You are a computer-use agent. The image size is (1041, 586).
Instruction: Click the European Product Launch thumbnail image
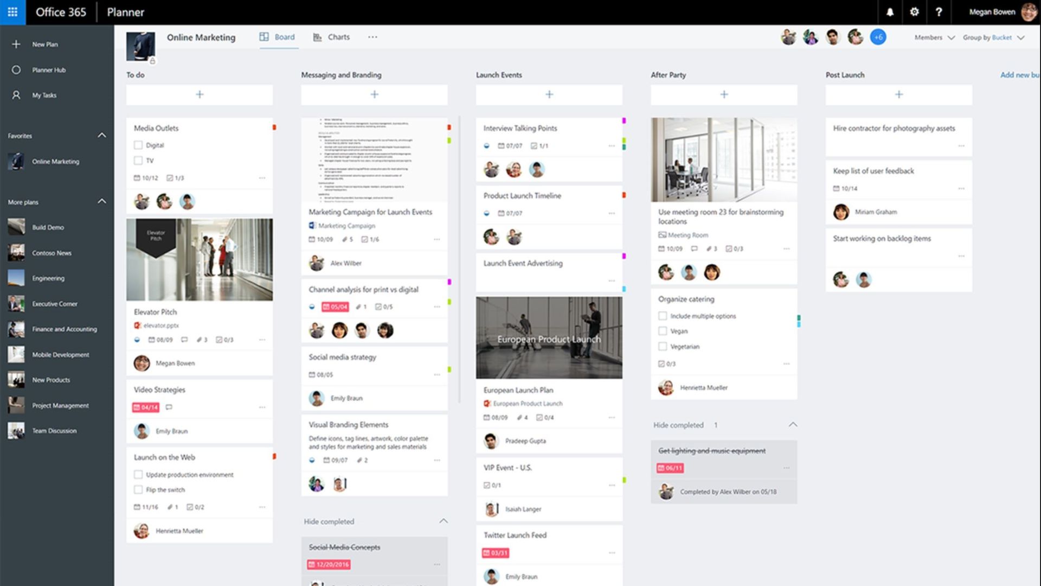549,337
